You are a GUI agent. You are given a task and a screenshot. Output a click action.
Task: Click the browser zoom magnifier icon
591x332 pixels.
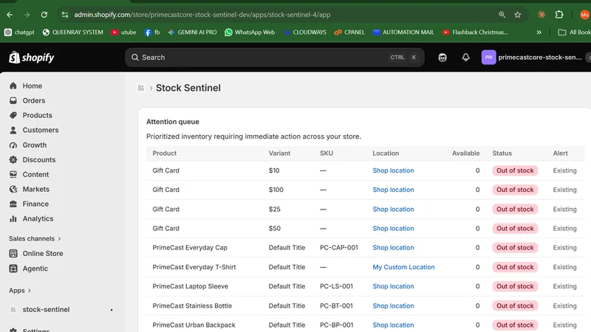[x=502, y=15]
